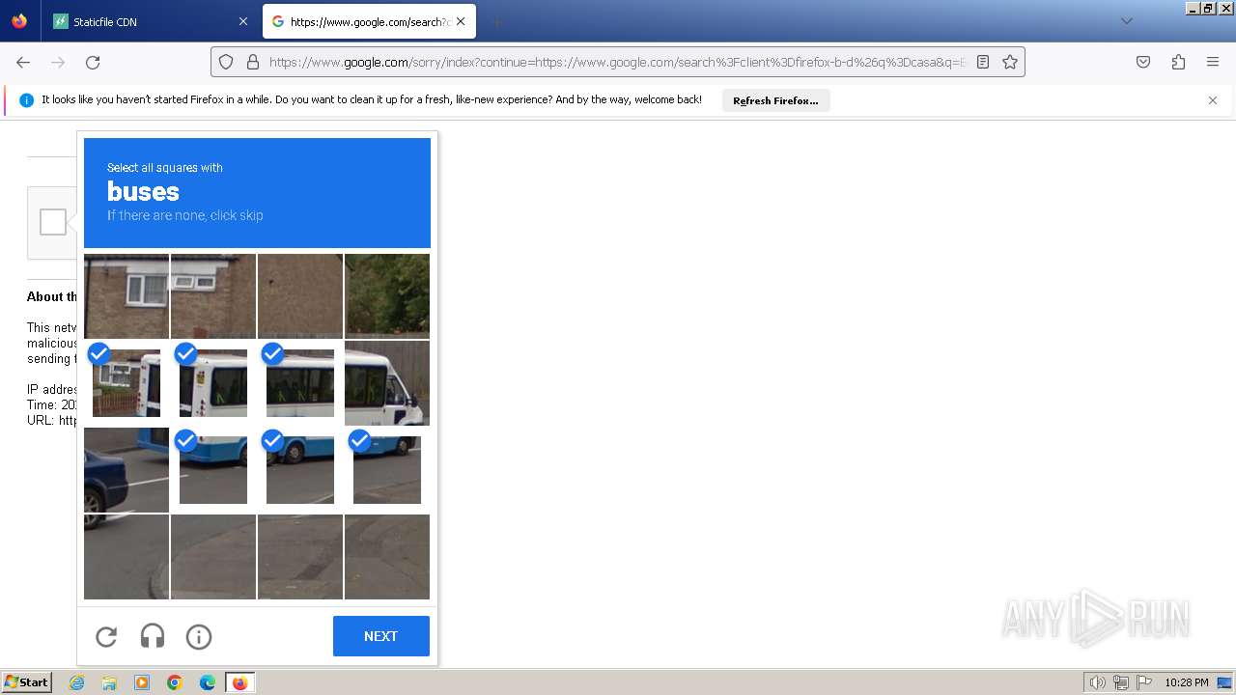Open the media player taskbar icon
Screen dimensions: 1236x695
click(142, 682)
